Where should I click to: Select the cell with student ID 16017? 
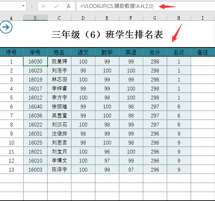point(35,88)
